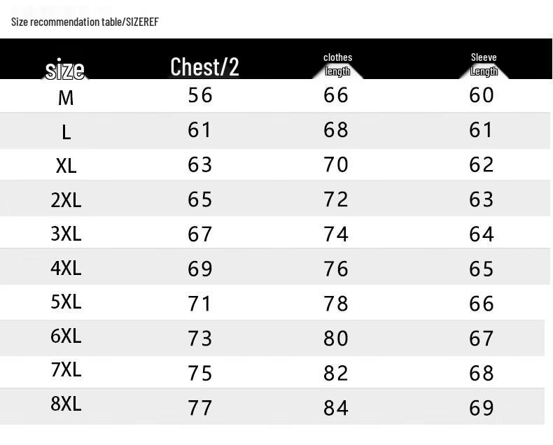Click the 7XL size label
553x445 pixels.
pos(66,369)
